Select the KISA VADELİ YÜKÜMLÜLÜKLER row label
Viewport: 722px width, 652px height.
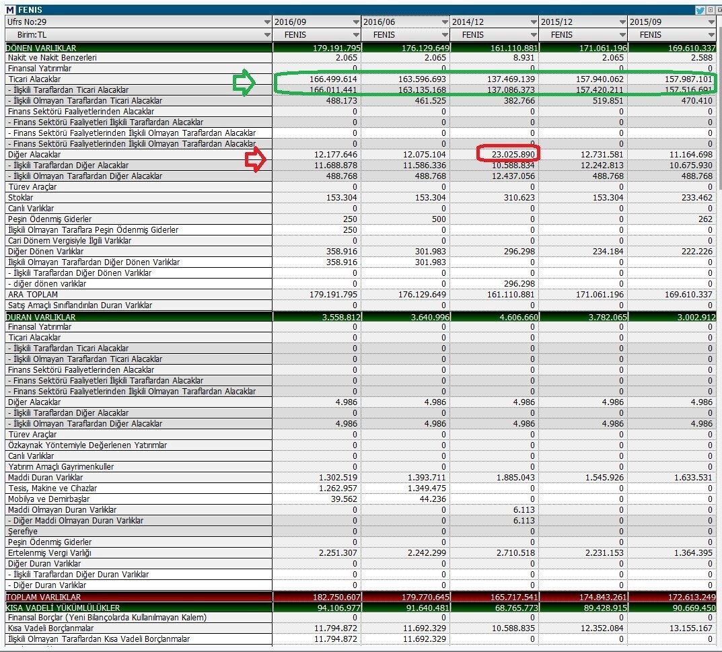pos(63,608)
